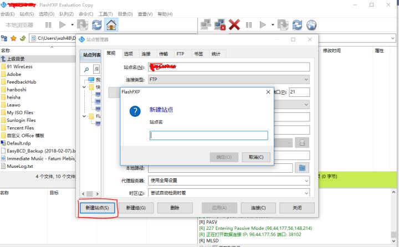Click the remote pane refresh icon

point(297,25)
